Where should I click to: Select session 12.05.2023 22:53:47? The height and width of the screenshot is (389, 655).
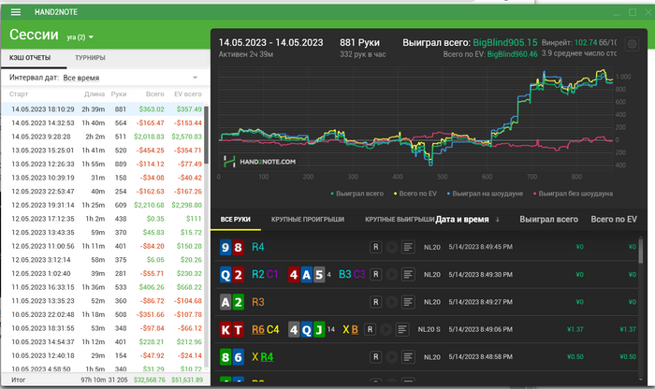tap(103, 192)
